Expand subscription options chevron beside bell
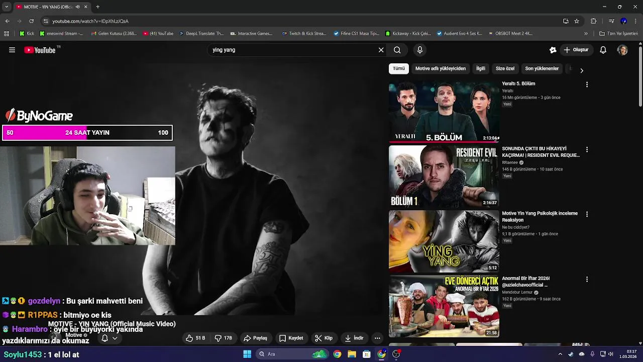This screenshot has width=643, height=362. click(x=115, y=338)
